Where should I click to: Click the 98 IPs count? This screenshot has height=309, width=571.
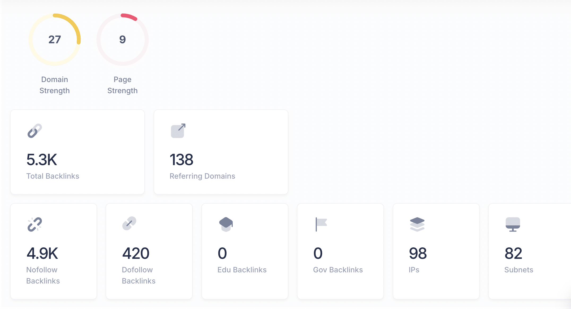coord(418,253)
